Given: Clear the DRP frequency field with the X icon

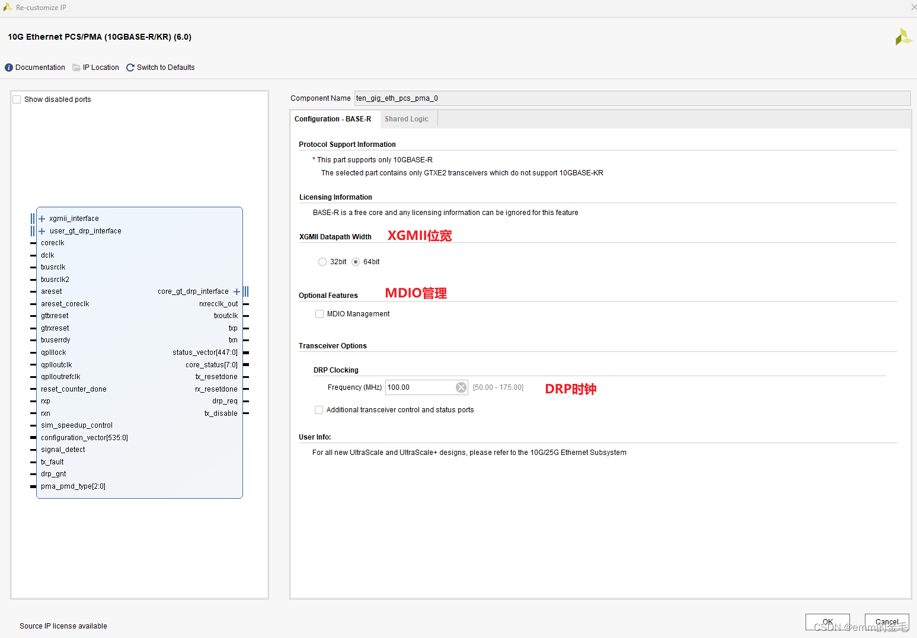Looking at the screenshot, I should [461, 387].
